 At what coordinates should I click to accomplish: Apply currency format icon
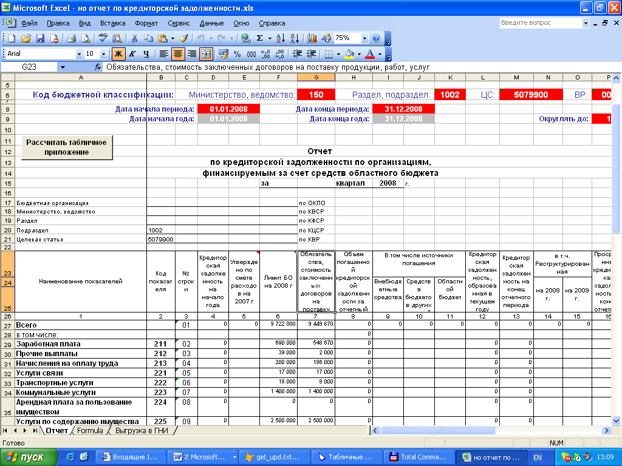(x=224, y=54)
